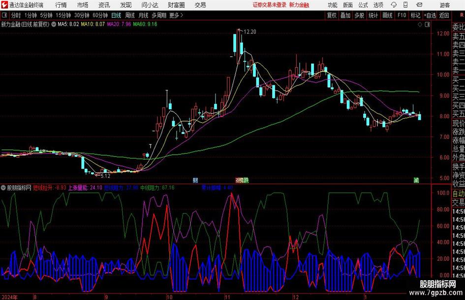Expand the dropdown arrow beside 股朋指标网 indicator

3,188
